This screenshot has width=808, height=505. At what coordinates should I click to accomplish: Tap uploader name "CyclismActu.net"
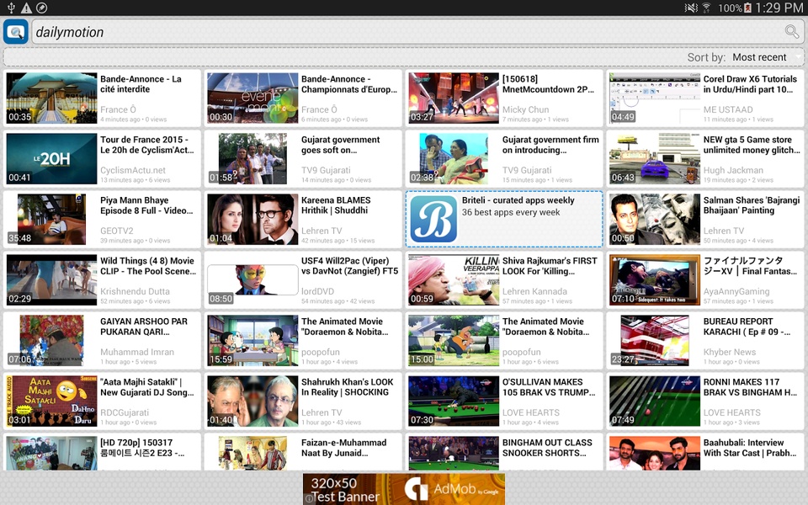tap(133, 170)
